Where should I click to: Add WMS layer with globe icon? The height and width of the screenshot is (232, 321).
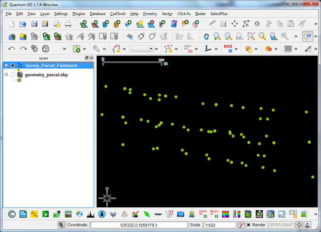tap(128, 24)
